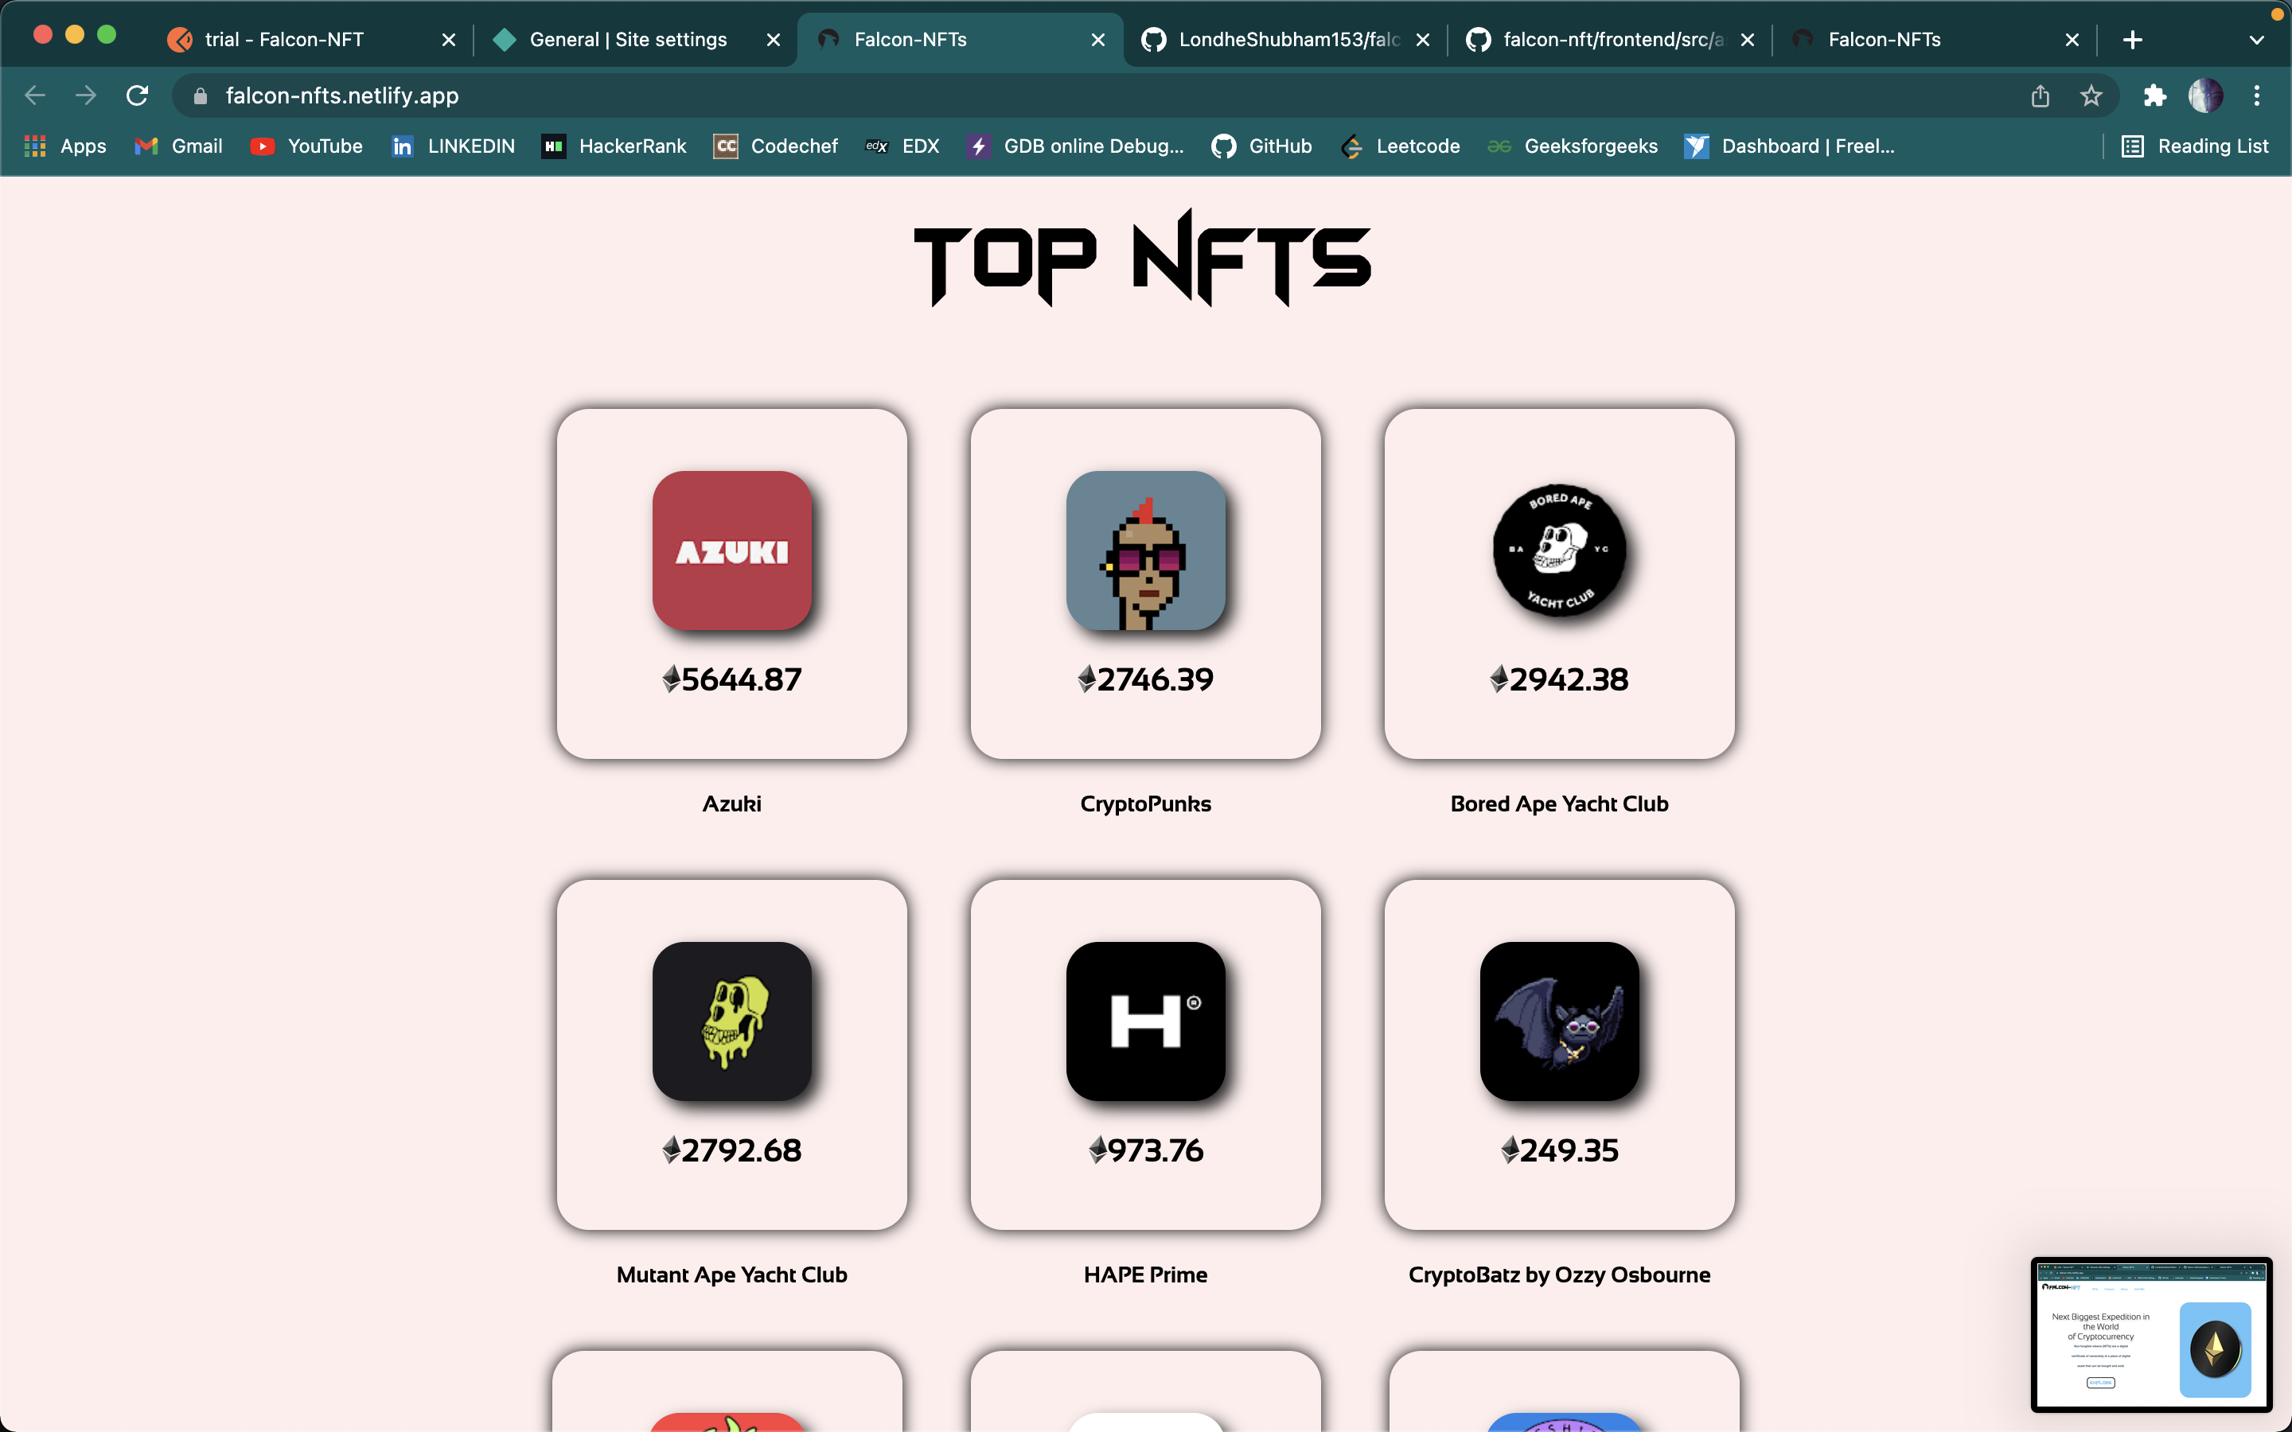Click the Azuki collection logo
This screenshot has width=2292, height=1432.
pyautogui.click(x=731, y=551)
